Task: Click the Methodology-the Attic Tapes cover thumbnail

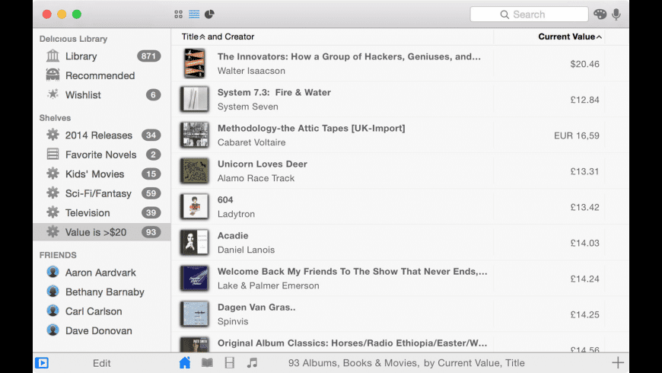Action: pyautogui.click(x=195, y=135)
